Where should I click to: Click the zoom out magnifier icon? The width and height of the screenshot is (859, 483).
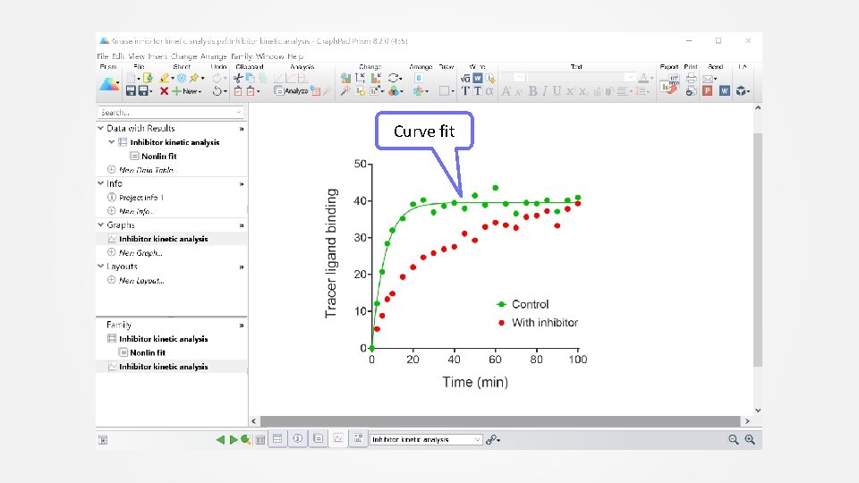coord(733,439)
